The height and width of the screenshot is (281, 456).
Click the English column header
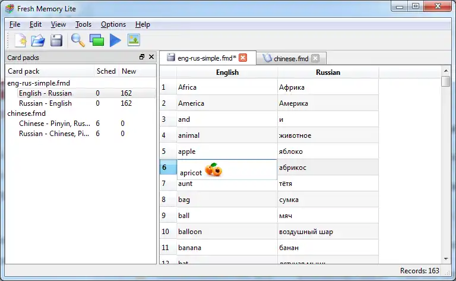[x=227, y=72]
